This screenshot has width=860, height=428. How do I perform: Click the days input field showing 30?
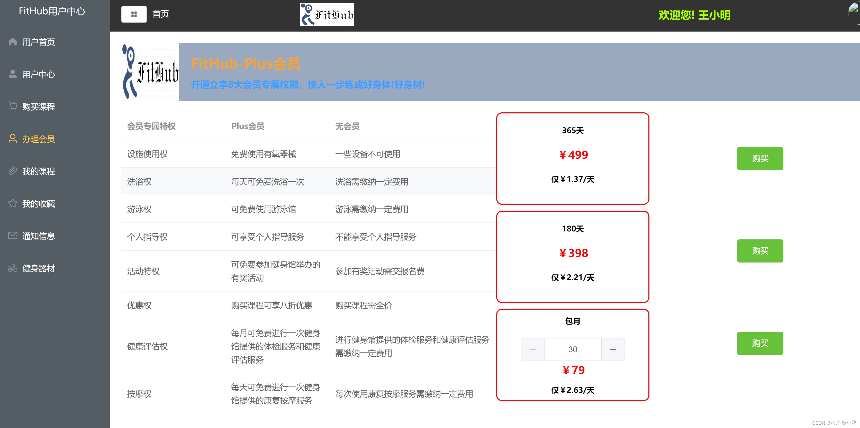tap(573, 349)
